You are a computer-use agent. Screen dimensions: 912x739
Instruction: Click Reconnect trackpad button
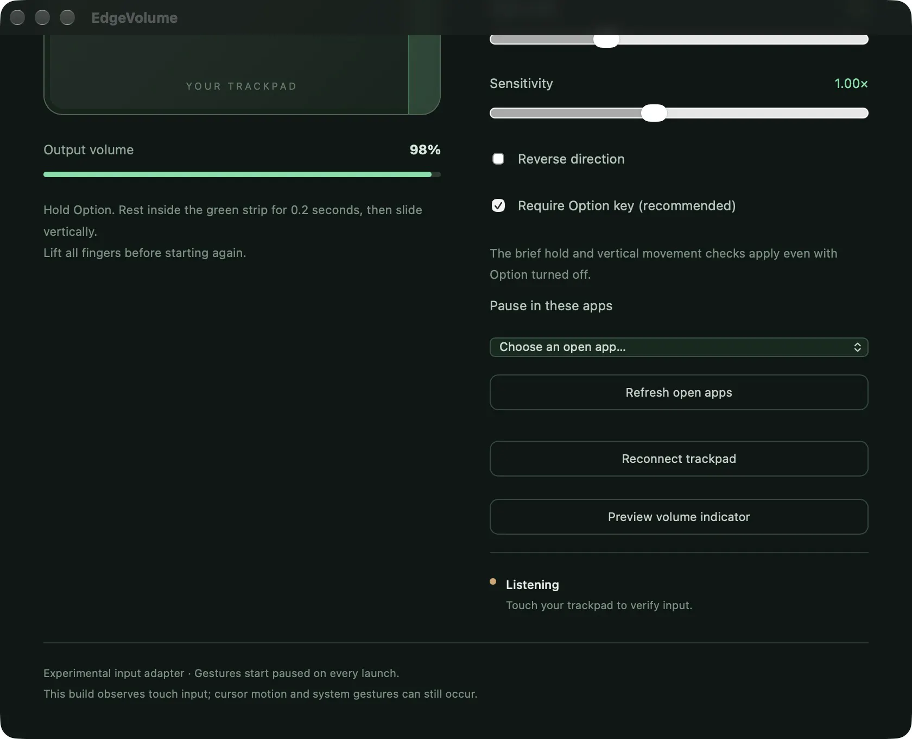pos(679,459)
